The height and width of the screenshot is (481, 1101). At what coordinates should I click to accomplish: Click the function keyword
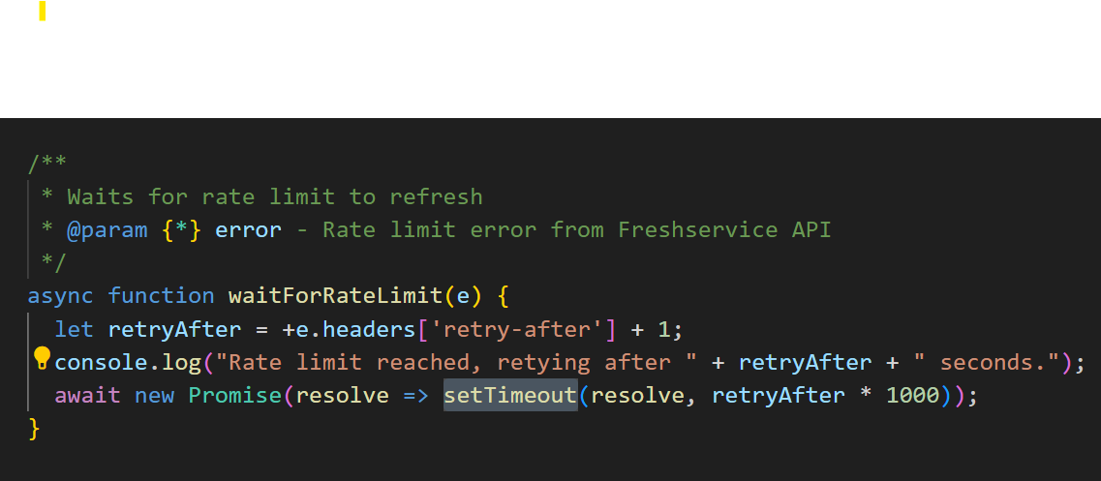pyautogui.click(x=162, y=295)
